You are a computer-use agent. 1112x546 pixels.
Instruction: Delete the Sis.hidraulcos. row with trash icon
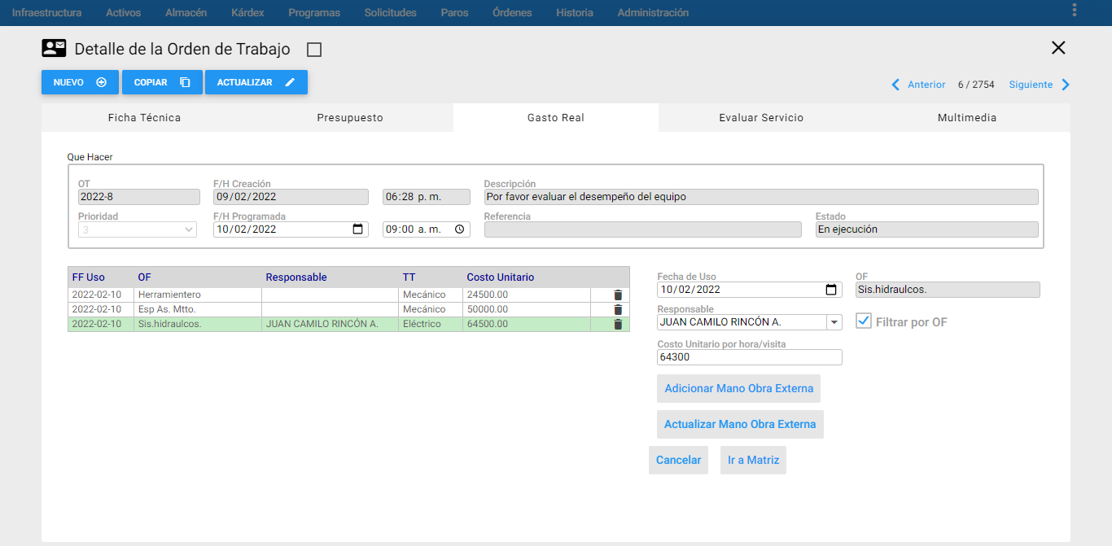[618, 324]
